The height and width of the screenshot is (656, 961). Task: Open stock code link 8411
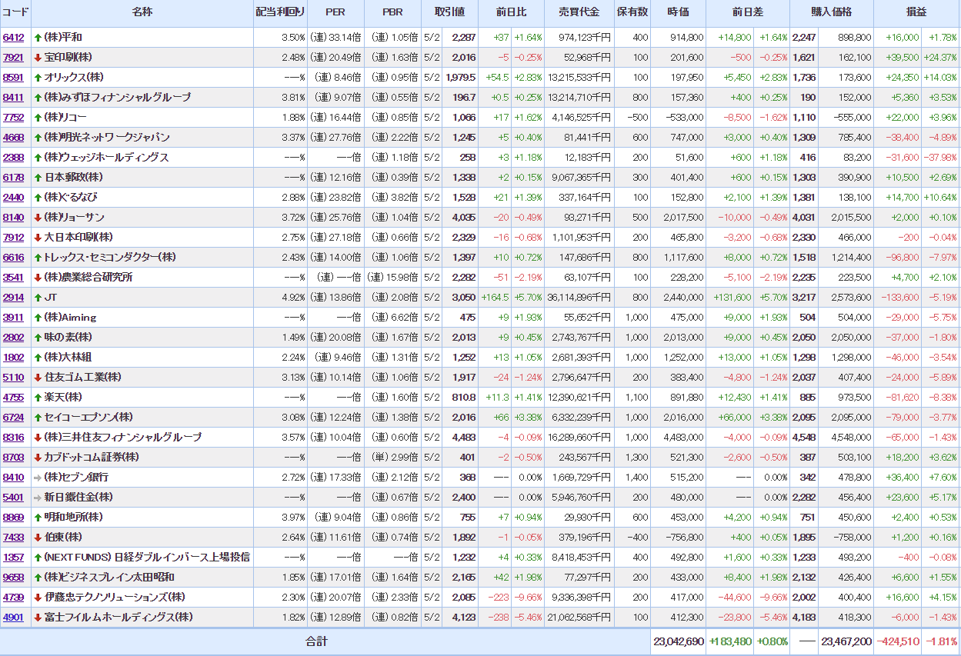point(13,98)
